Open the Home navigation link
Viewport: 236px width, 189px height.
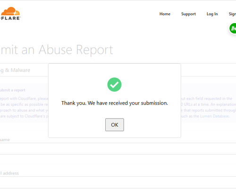pyautogui.click(x=165, y=14)
